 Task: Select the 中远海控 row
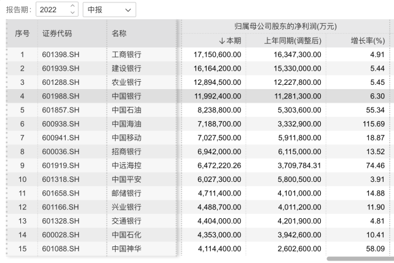(125, 165)
